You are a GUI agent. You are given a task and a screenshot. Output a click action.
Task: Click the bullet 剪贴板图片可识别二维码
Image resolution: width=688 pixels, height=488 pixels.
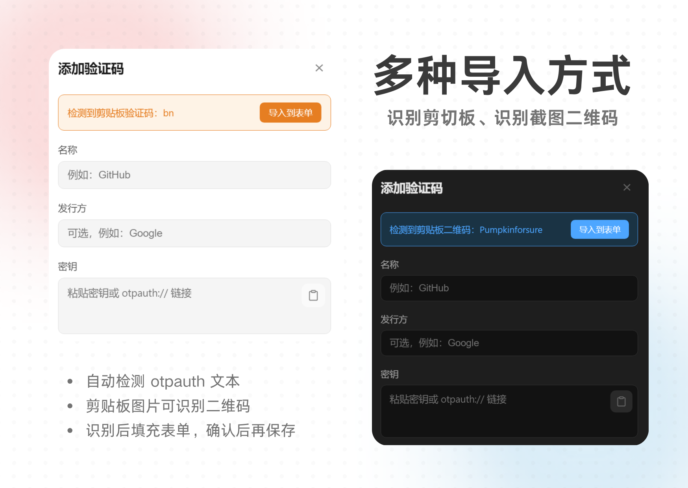(168, 406)
